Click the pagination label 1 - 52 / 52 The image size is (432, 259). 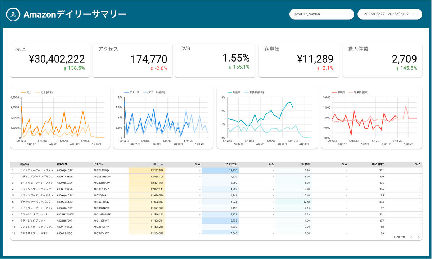400,237
